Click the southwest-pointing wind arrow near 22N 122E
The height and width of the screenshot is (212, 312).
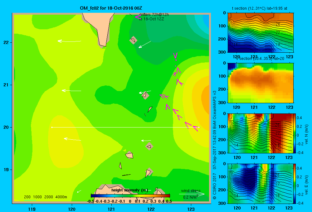[145, 45]
